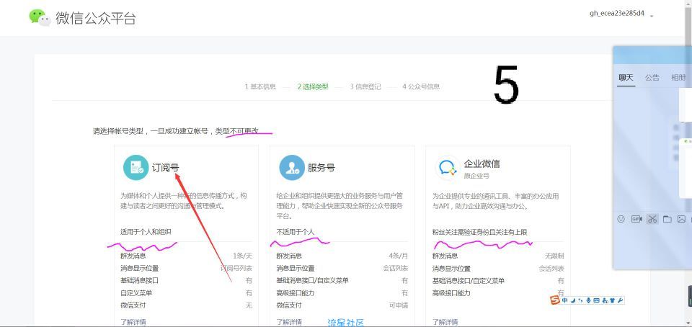Select the 企业微信 account type icon
The image size is (692, 327).
[448, 168]
